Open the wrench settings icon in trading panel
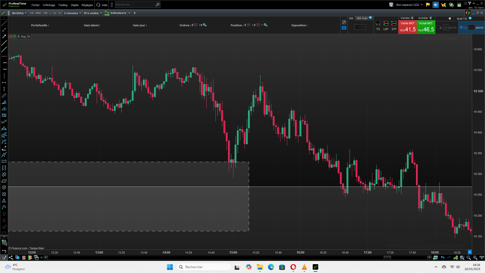The width and height of the screenshot is (485, 273). (344, 22)
